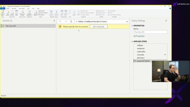The width and height of the screenshot is (190, 107).
Task: Edit the Table.FromRecords formula bar
Action: (x=100, y=21)
